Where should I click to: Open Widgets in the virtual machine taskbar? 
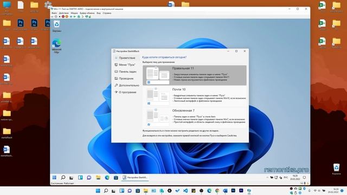coord(80,177)
